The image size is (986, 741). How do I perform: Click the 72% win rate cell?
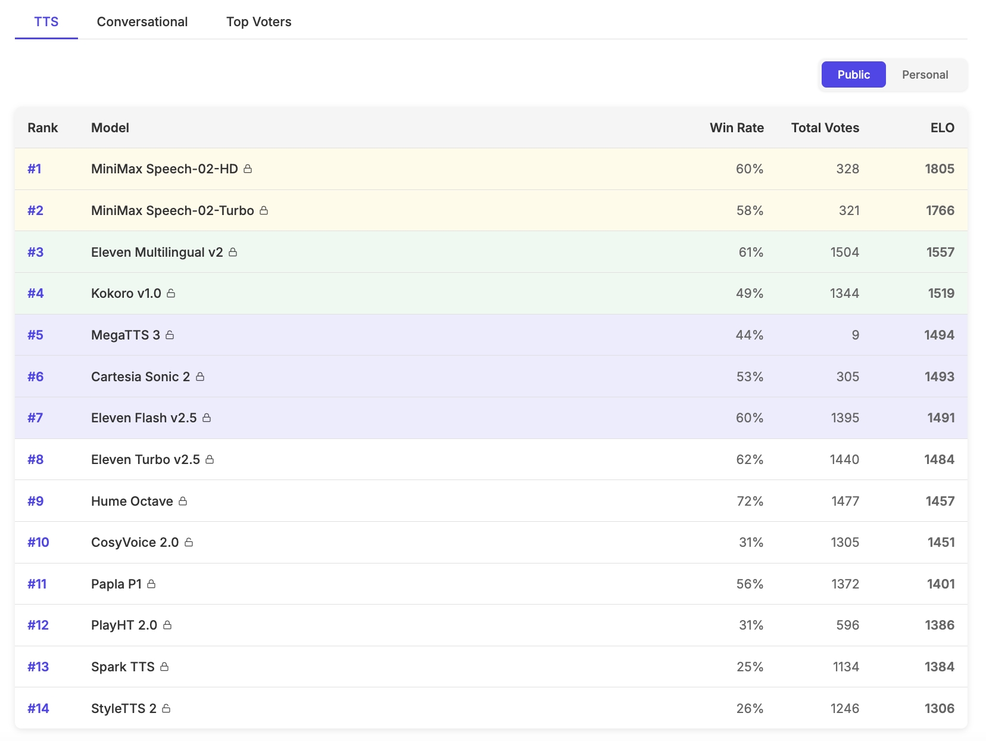(750, 501)
